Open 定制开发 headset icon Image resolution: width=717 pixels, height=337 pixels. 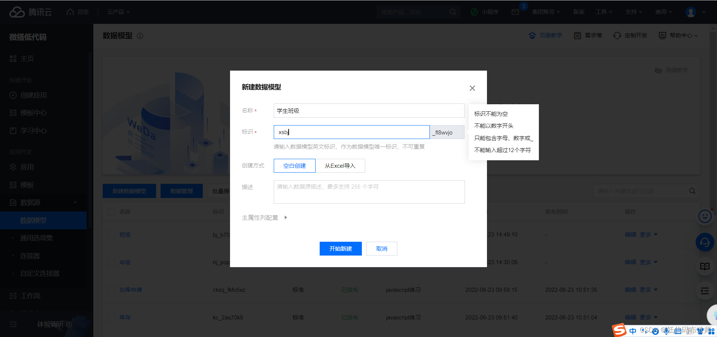(x=617, y=35)
